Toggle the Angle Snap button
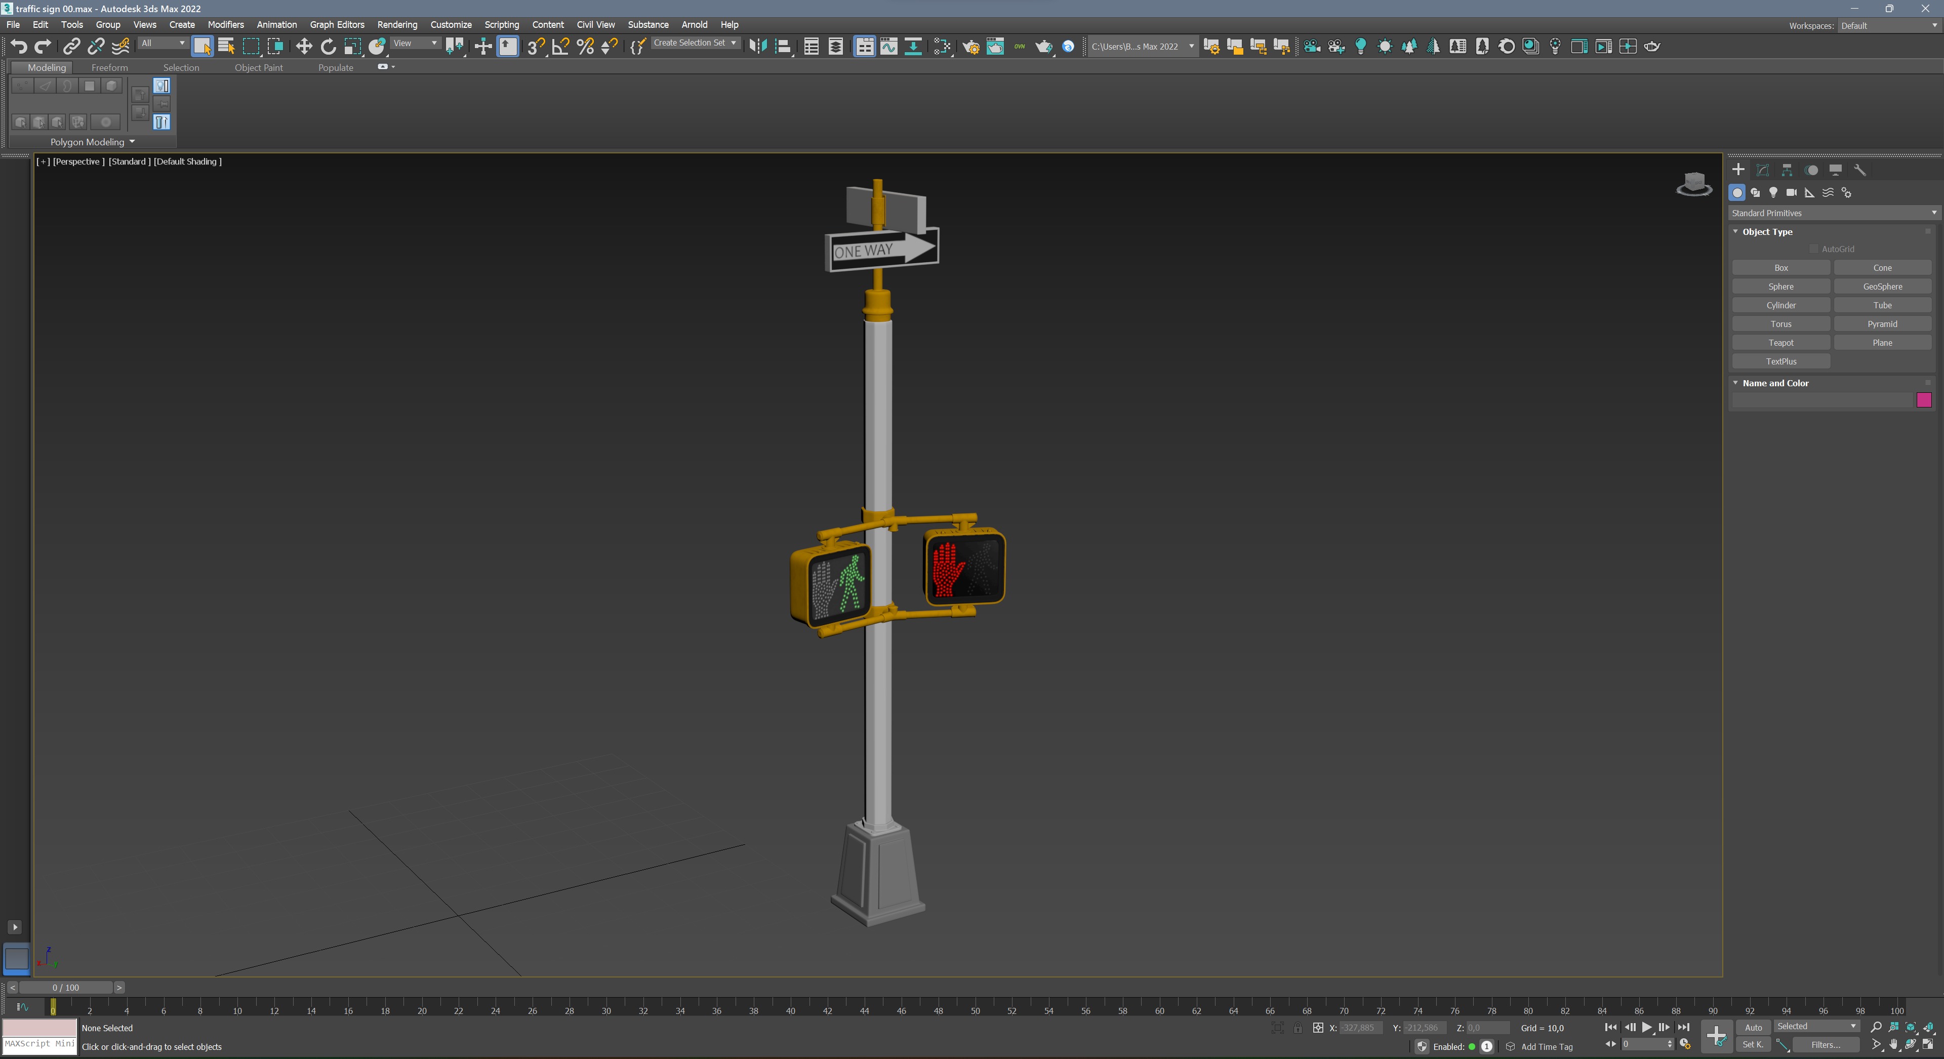Image resolution: width=1944 pixels, height=1059 pixels. point(560,47)
